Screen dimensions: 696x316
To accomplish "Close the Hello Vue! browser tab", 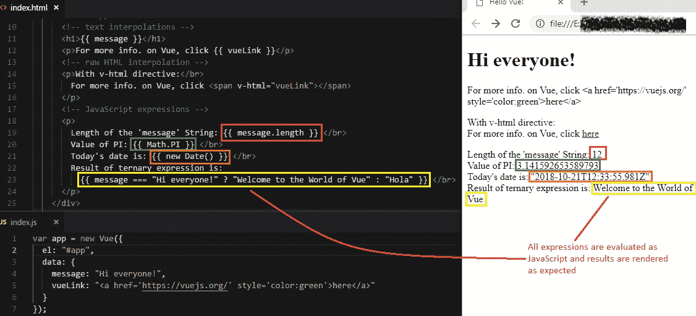I will click(561, 2).
